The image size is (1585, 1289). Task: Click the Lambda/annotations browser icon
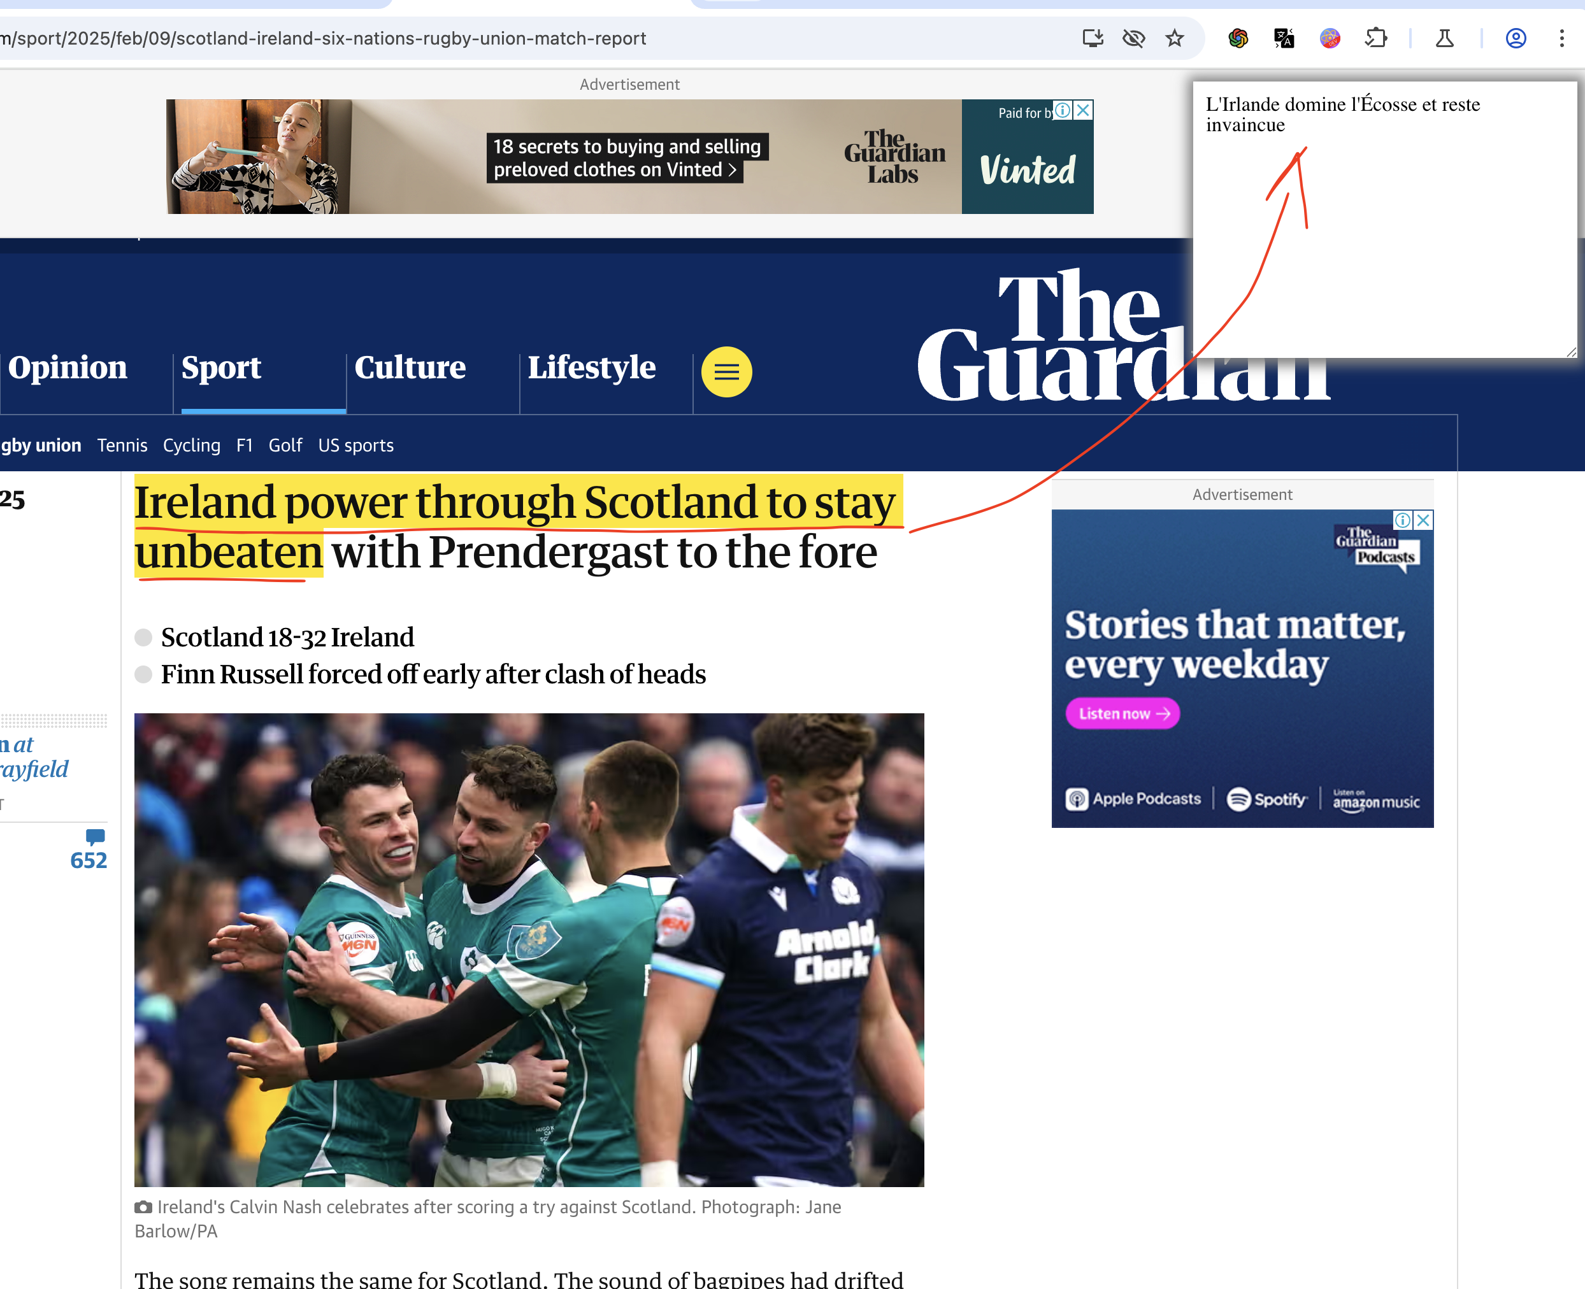pyautogui.click(x=1444, y=37)
